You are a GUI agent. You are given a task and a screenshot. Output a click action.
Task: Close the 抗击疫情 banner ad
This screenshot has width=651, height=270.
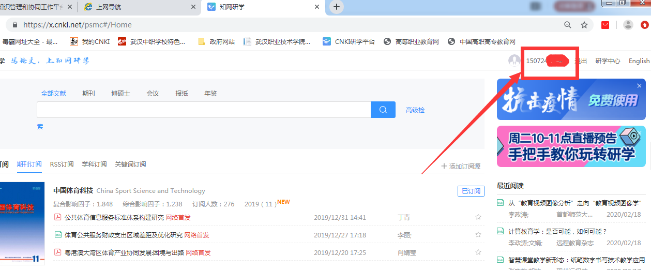(639, 86)
